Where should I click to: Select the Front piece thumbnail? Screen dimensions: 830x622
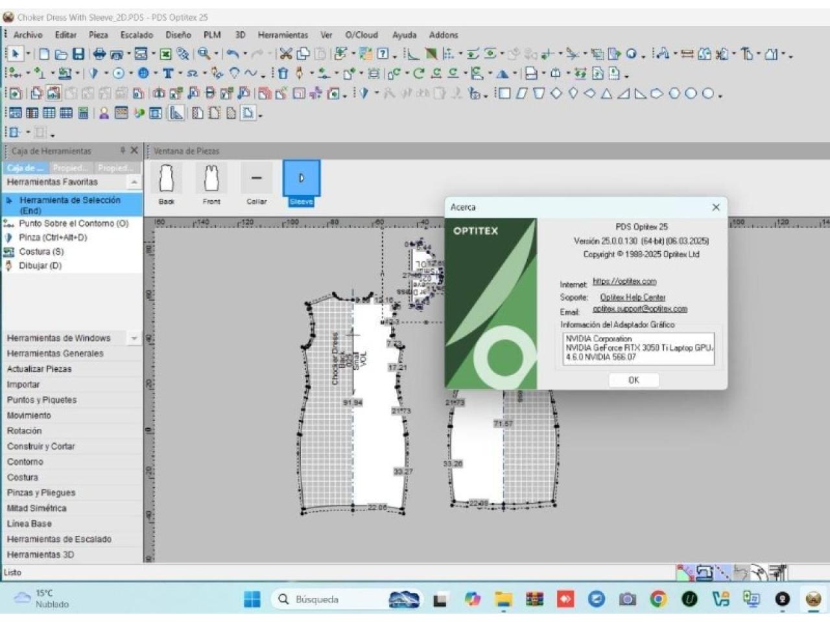click(211, 178)
